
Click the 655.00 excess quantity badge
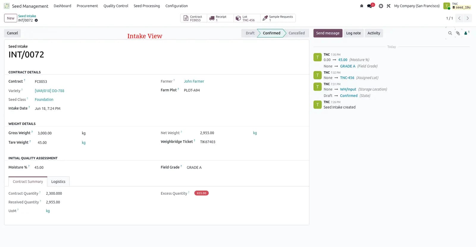pos(201,193)
